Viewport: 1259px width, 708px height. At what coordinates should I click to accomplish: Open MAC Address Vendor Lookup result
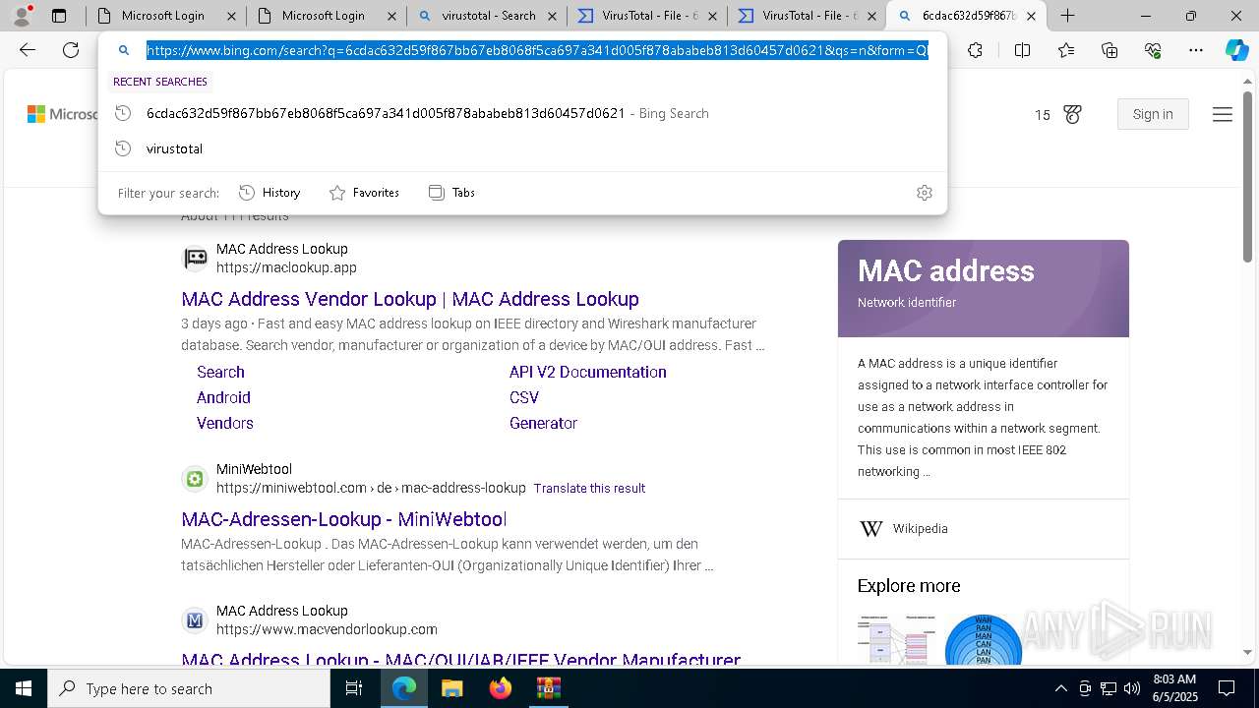410,299
